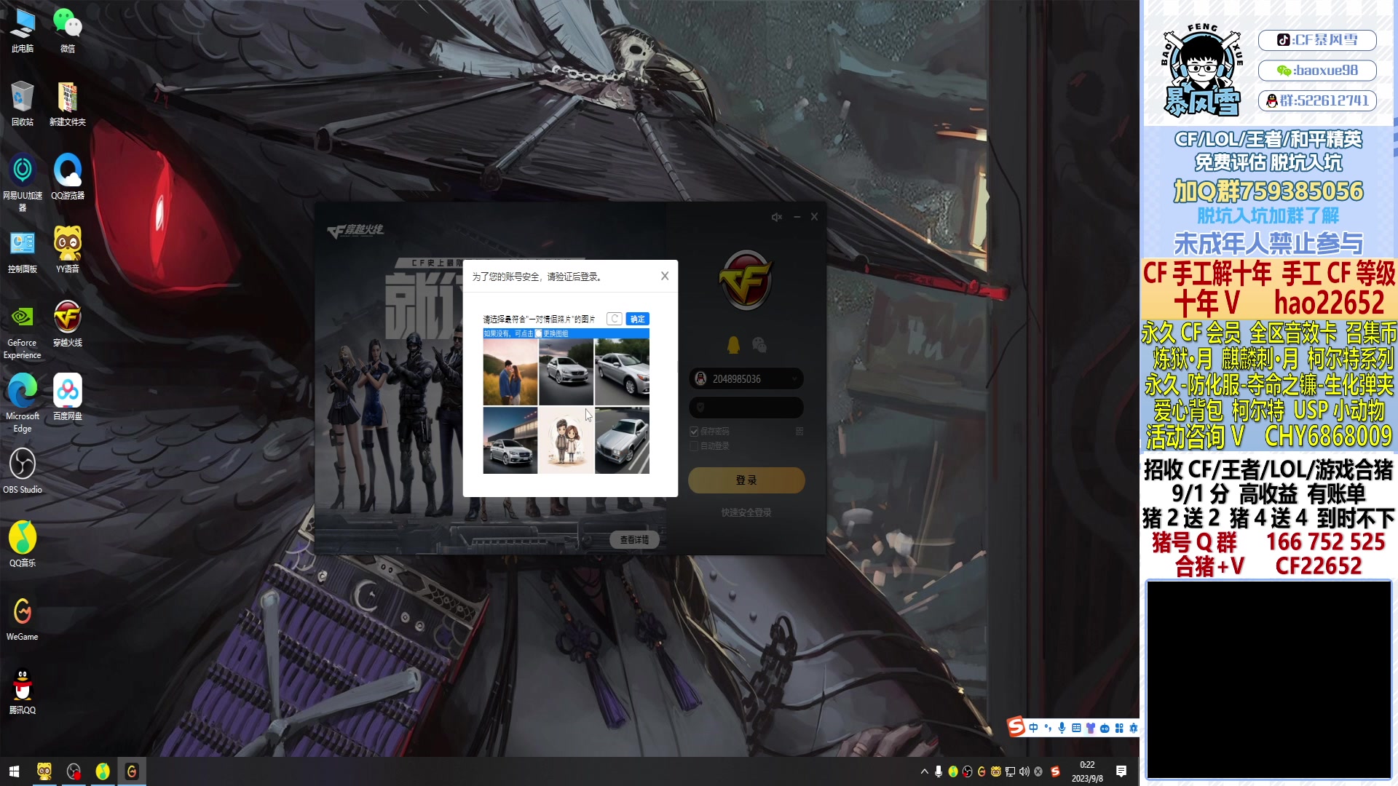The image size is (1398, 786).
Task: Show hidden system tray icons
Action: (x=925, y=771)
